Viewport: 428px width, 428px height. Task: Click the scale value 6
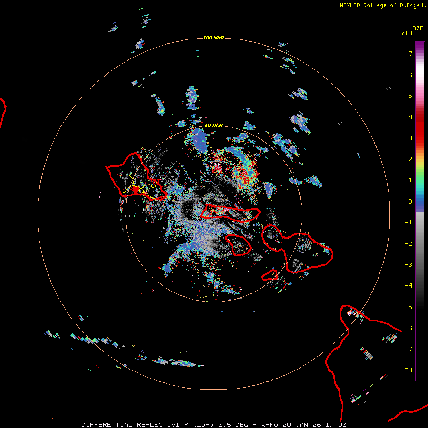(410, 75)
